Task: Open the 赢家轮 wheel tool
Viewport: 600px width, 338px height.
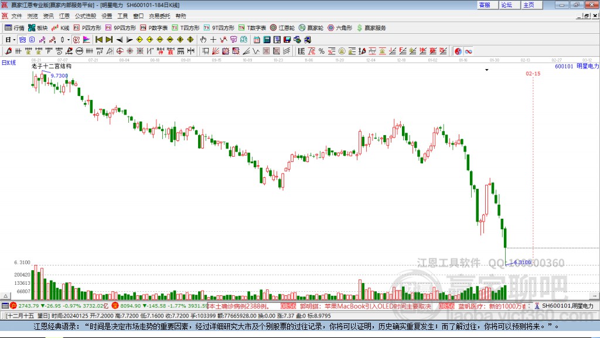Action: (x=311, y=28)
